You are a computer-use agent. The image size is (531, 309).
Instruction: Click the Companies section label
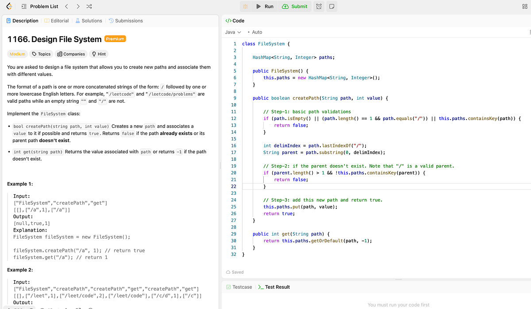71,54
